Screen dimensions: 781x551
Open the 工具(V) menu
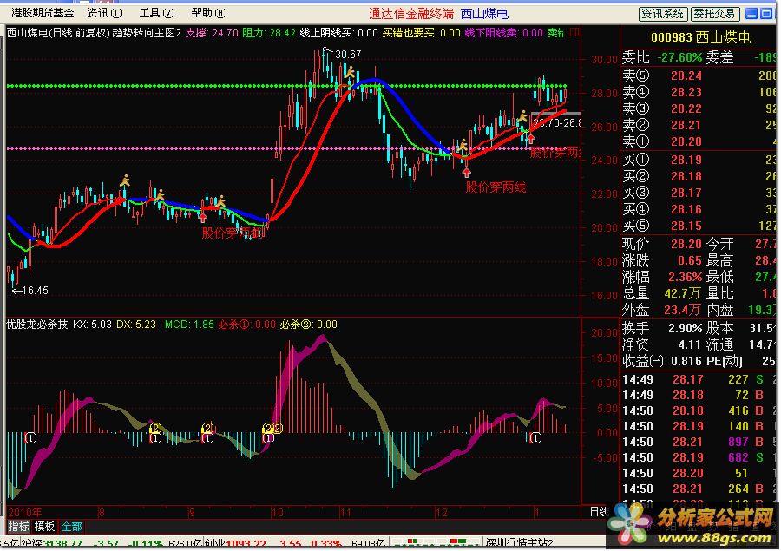(x=157, y=12)
